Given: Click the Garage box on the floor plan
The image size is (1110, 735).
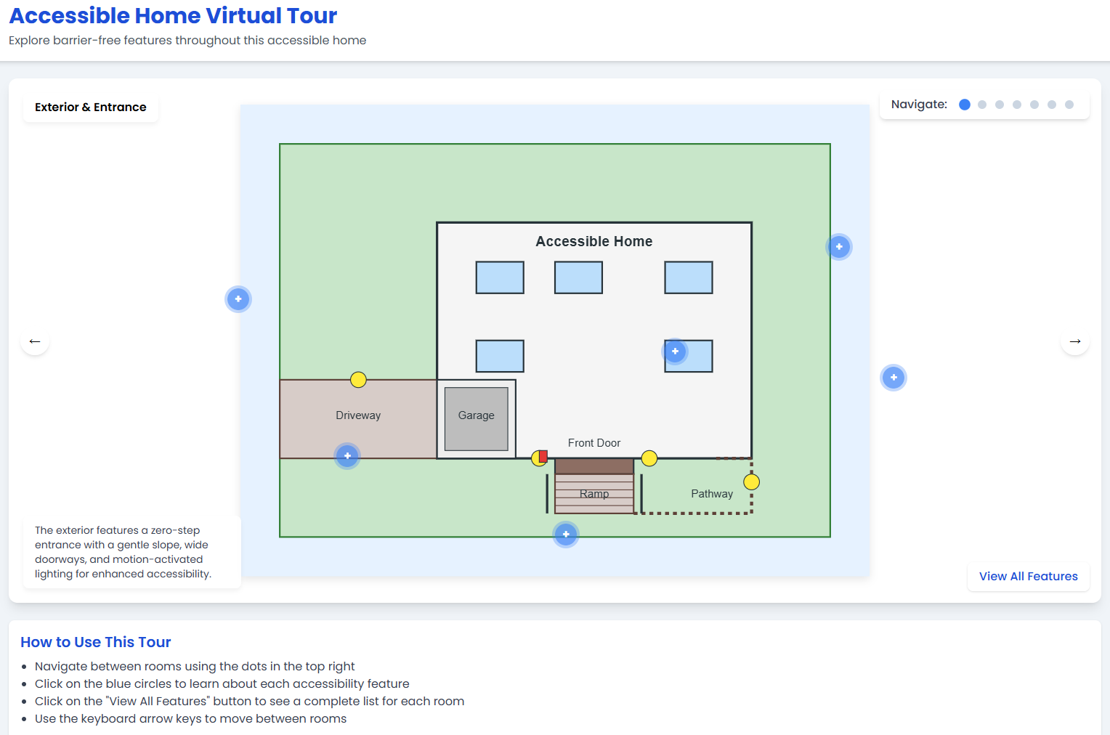Looking at the screenshot, I should tap(477, 419).
